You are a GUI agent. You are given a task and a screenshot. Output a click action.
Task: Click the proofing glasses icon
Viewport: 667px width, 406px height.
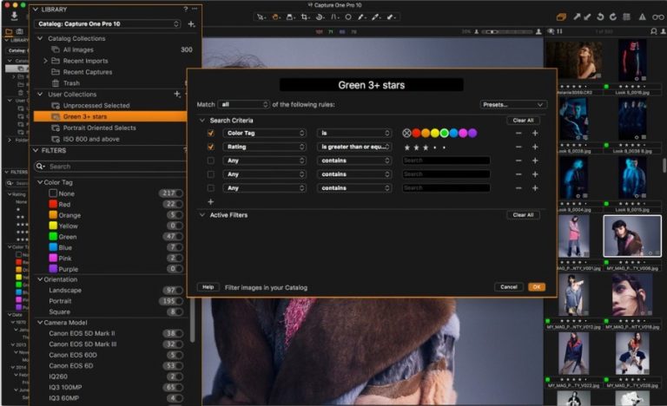(x=658, y=17)
